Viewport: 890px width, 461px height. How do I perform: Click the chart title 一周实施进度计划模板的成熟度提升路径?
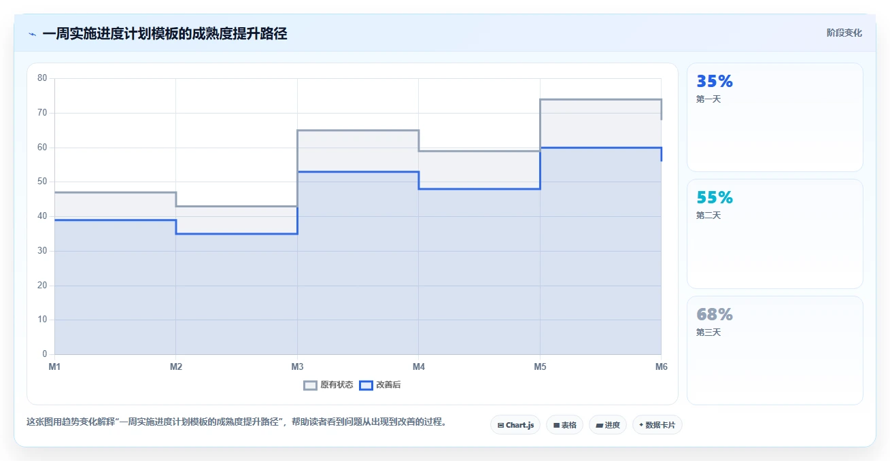click(x=165, y=34)
